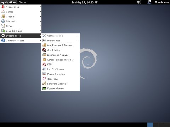Screen dimensions: 170x127
Task: Launch 'K3b' by its label
Action: tap(49, 65)
